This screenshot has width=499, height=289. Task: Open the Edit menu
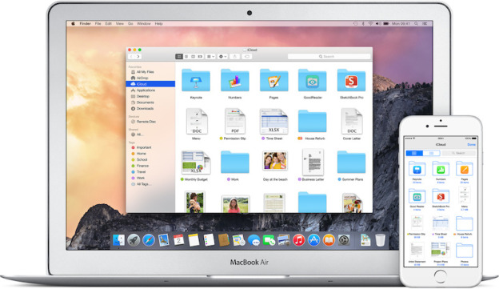109,23
